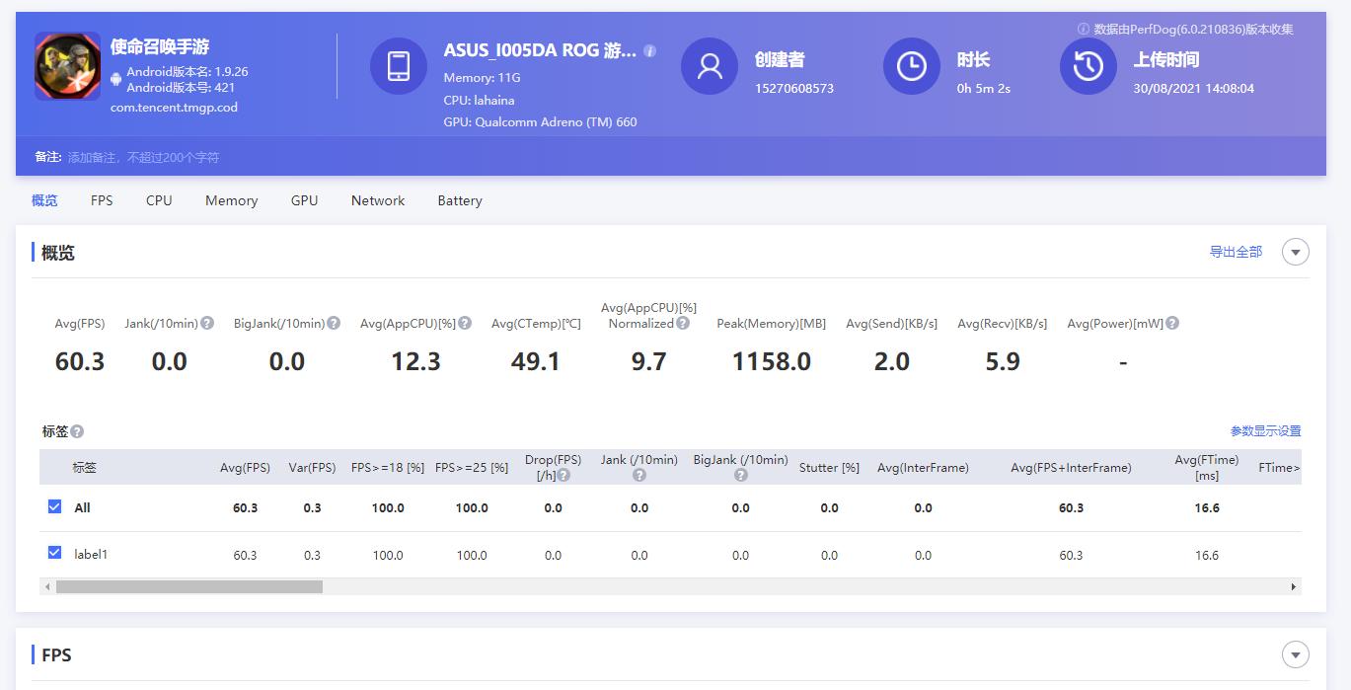Open 参数显示设置 parameter display settings
The image size is (1351, 690).
click(1265, 431)
